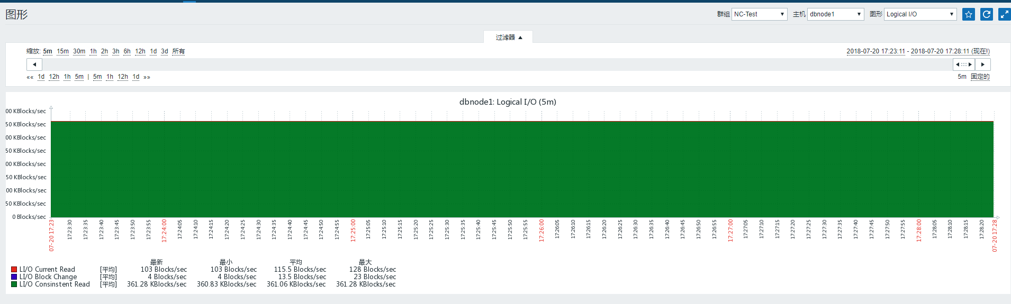Set 缩放 zoom to 15m
1011x304 pixels.
click(x=63, y=51)
